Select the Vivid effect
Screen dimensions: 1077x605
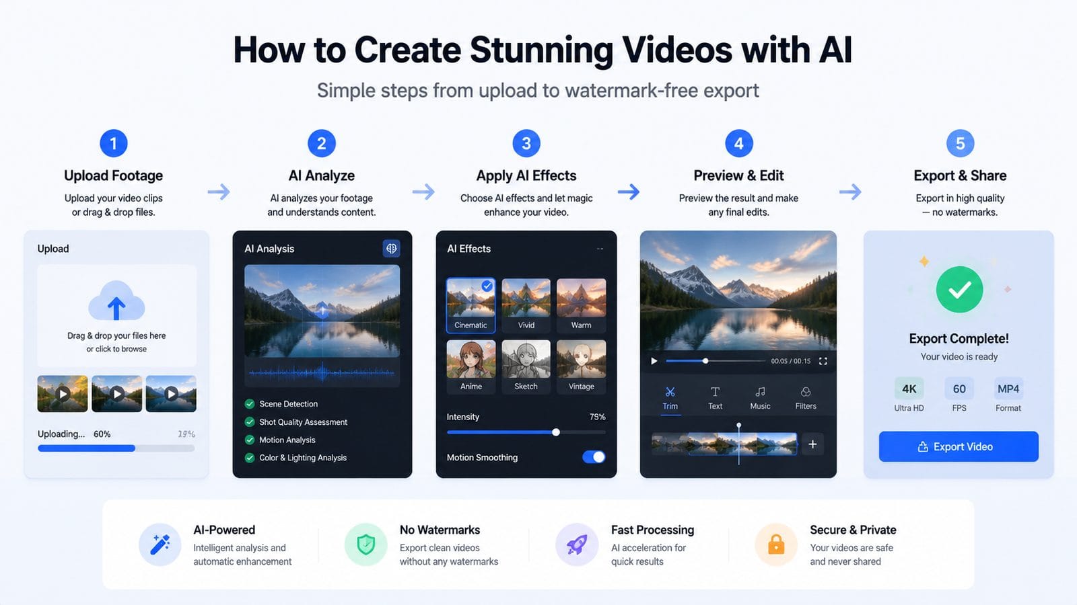(x=526, y=306)
